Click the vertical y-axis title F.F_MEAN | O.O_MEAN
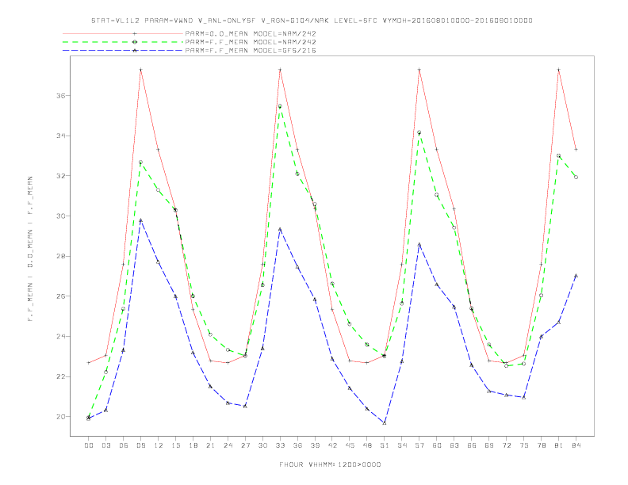Screen dimensions: 628x485 30,249
